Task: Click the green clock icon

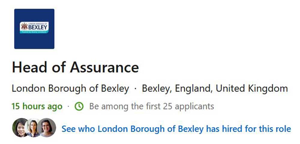Action: click(x=79, y=106)
